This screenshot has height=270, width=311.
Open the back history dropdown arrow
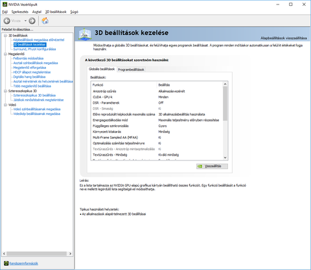(25, 21)
